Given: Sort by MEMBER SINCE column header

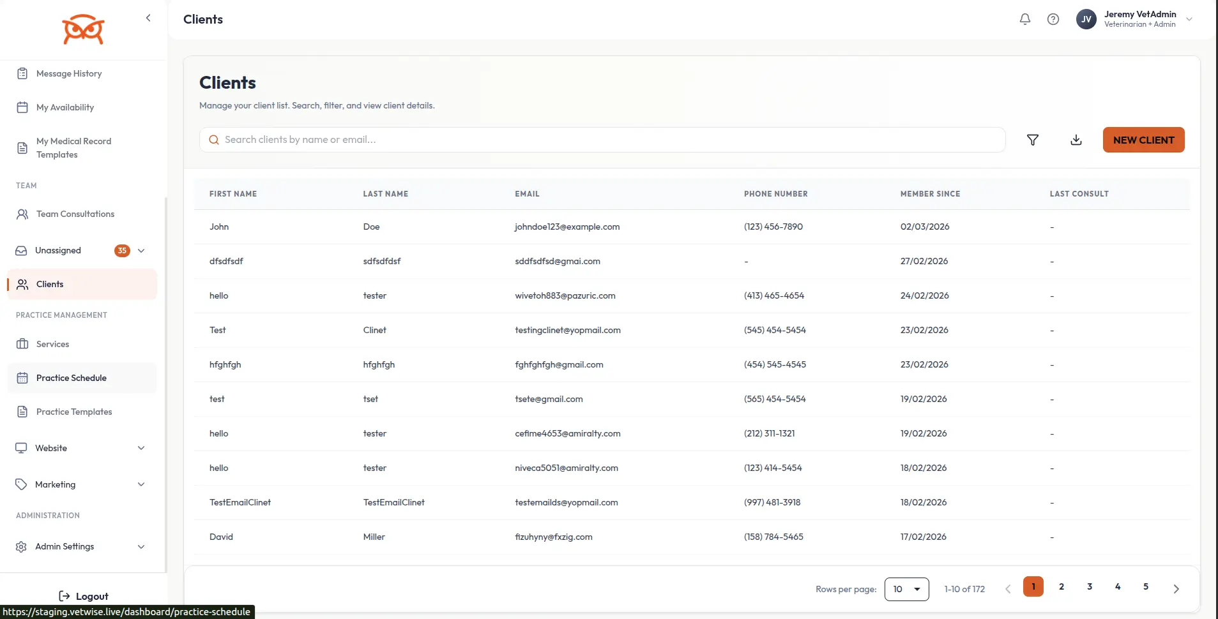Looking at the screenshot, I should [x=930, y=194].
